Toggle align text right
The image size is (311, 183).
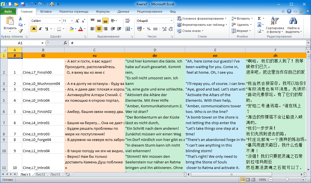[105, 29]
